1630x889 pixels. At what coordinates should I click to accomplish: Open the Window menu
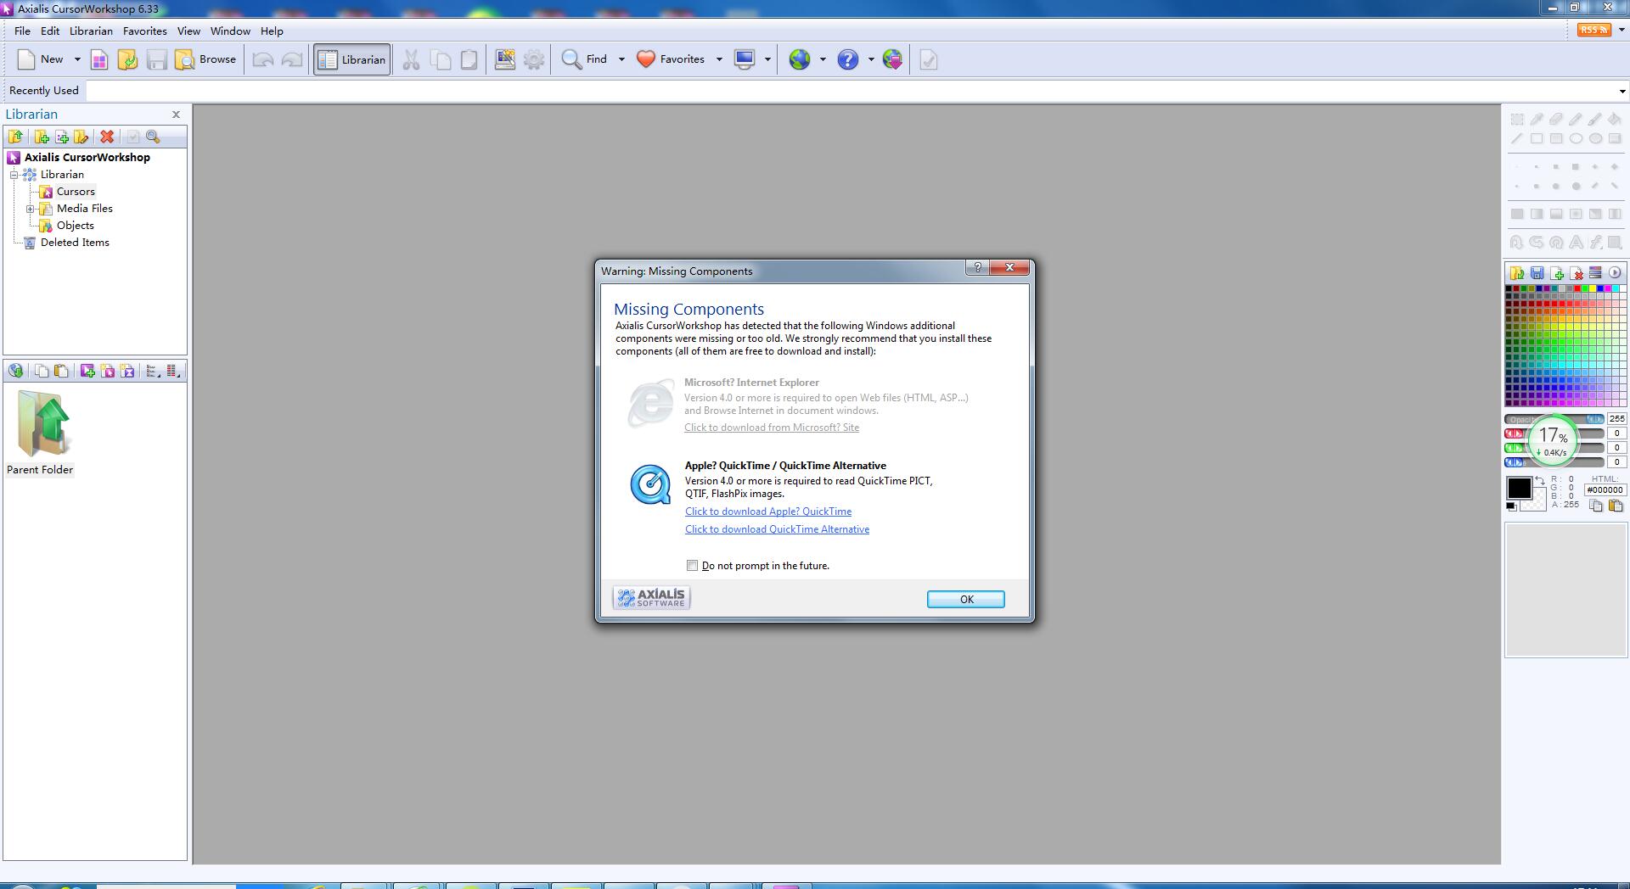[230, 31]
